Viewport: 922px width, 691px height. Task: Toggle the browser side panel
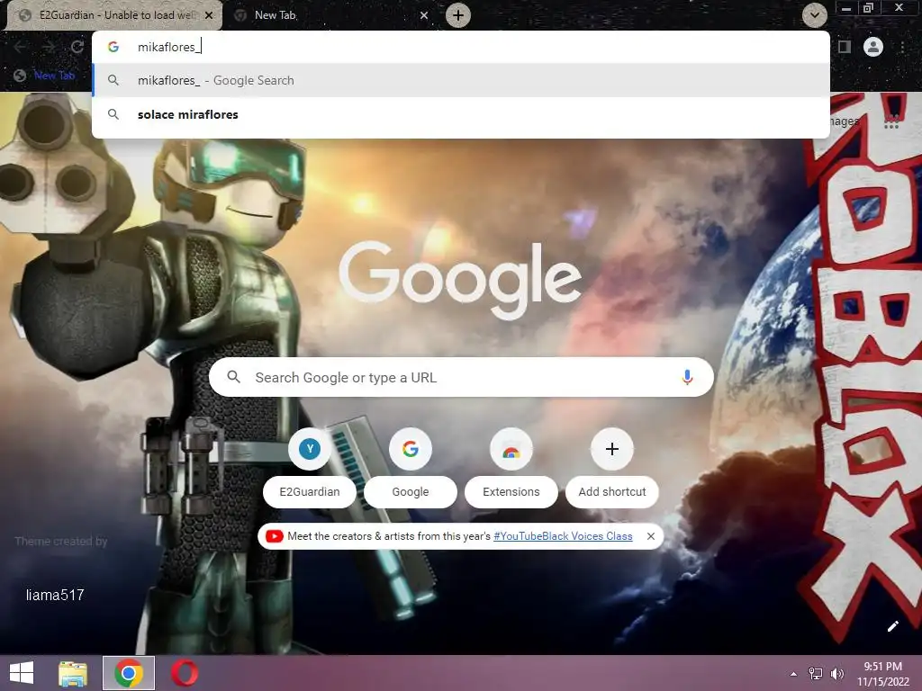pos(845,47)
